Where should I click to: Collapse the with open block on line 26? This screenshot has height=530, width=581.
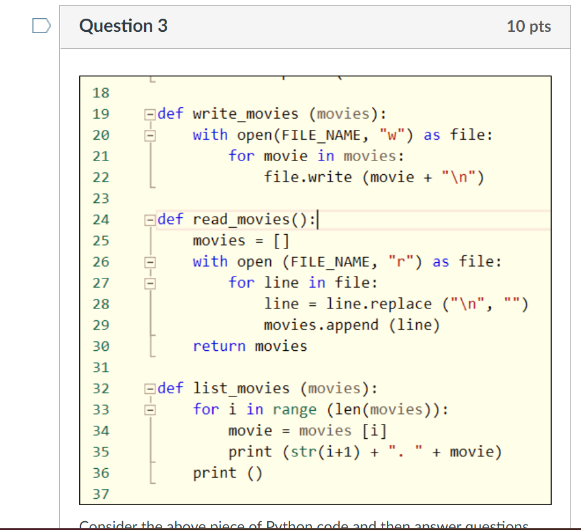(149, 262)
